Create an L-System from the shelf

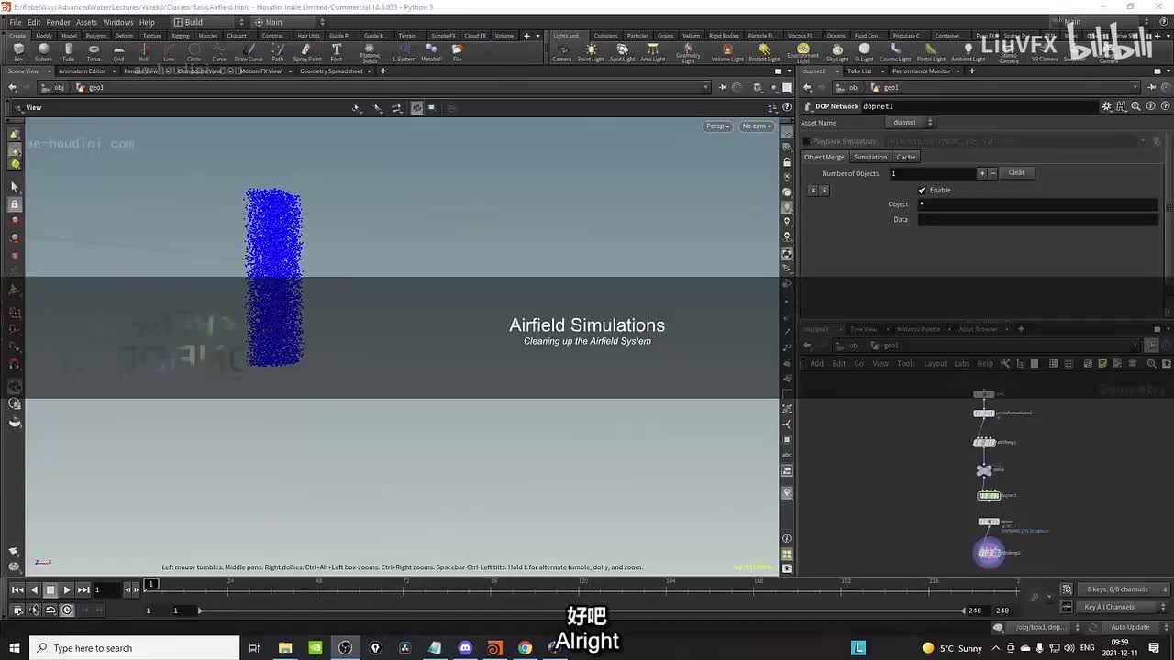tap(404, 52)
